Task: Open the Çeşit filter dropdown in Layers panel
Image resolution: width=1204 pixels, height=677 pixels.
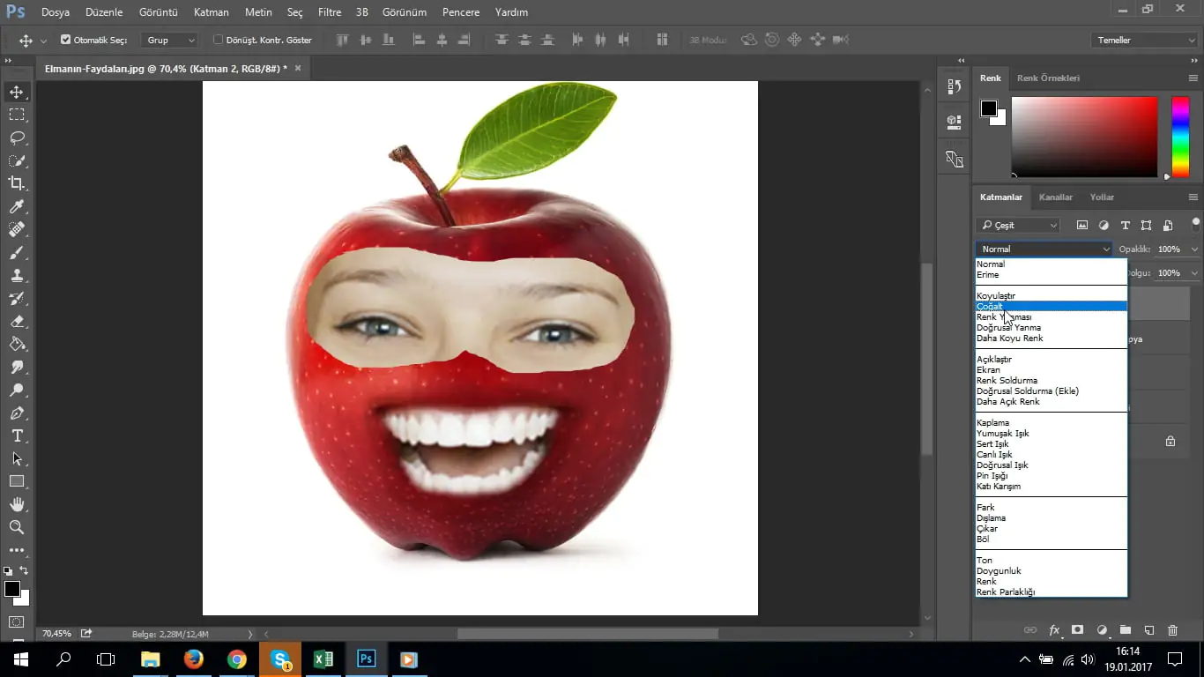Action: click(x=1018, y=225)
